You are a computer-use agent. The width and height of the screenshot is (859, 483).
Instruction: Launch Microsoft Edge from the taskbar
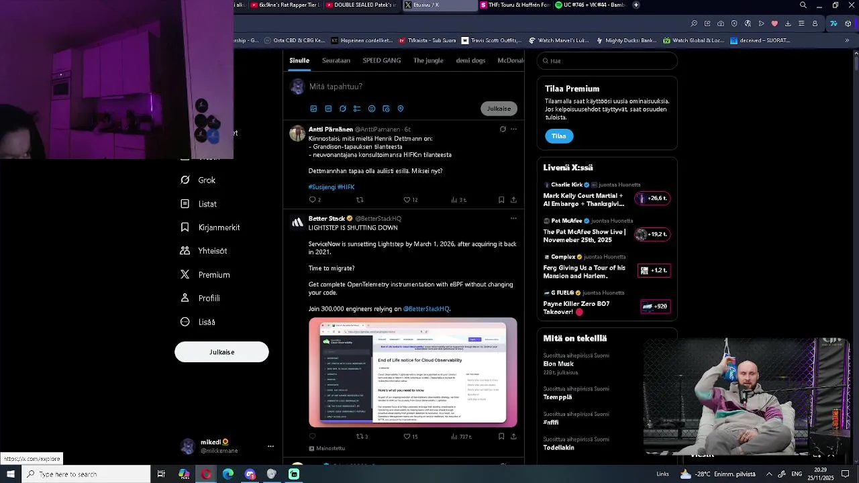pyautogui.click(x=228, y=474)
